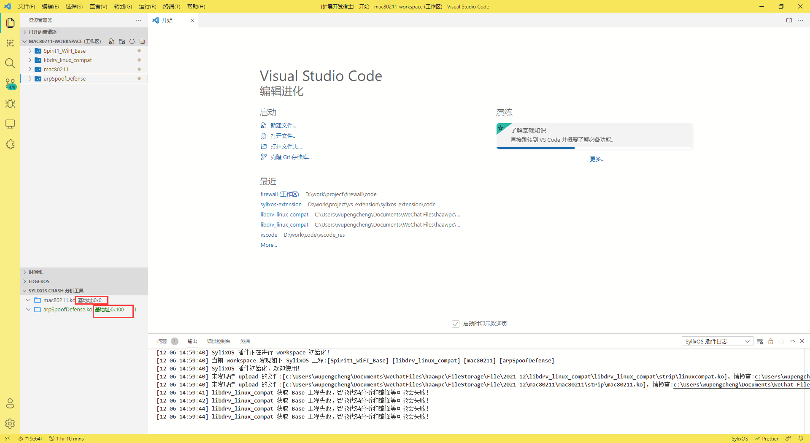Click New File icon in workspace header
810x443 pixels.
click(x=111, y=41)
